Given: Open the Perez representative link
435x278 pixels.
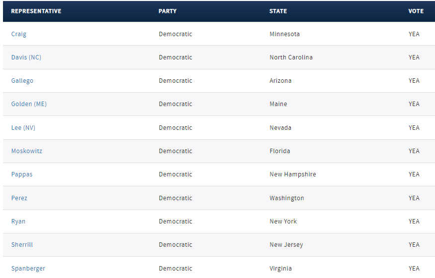Looking at the screenshot, I should coord(19,198).
